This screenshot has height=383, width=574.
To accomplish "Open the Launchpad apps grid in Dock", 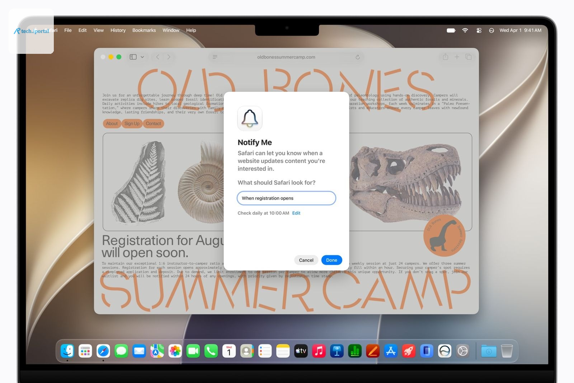I will 85,351.
